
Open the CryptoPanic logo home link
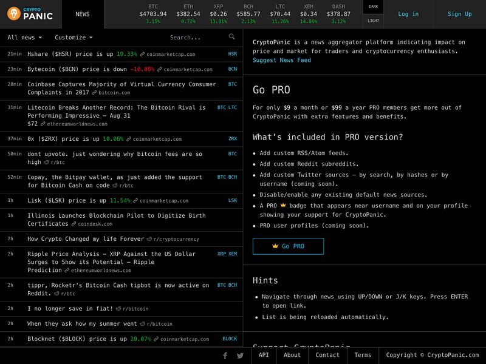pyautogui.click(x=30, y=14)
